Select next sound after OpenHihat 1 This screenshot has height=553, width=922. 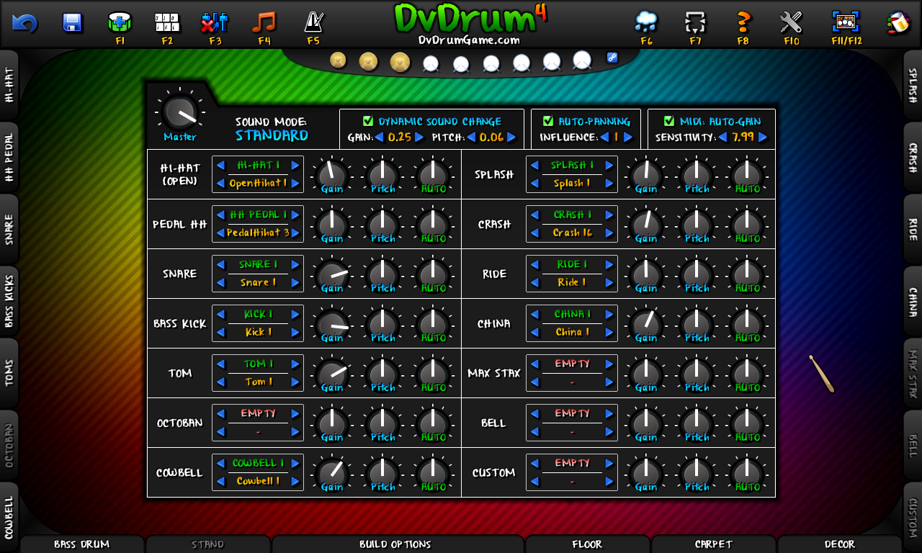pyautogui.click(x=295, y=183)
